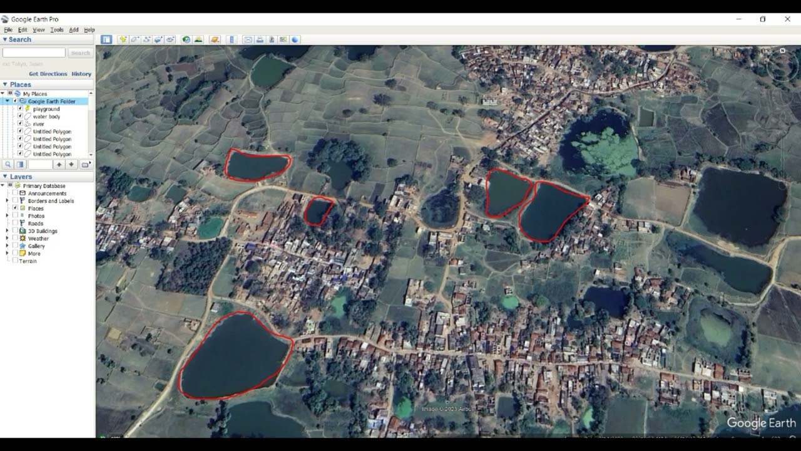Move the item up with arrow button
This screenshot has width=801, height=451.
(x=59, y=164)
